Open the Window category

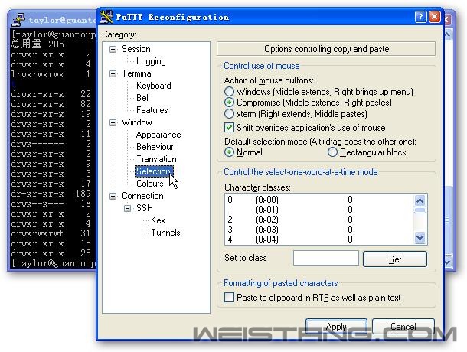click(137, 122)
